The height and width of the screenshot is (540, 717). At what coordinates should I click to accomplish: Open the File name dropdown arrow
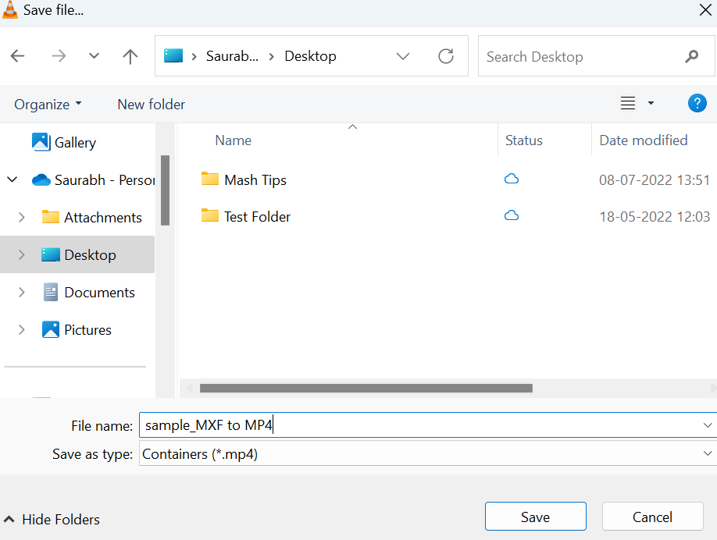(x=708, y=425)
